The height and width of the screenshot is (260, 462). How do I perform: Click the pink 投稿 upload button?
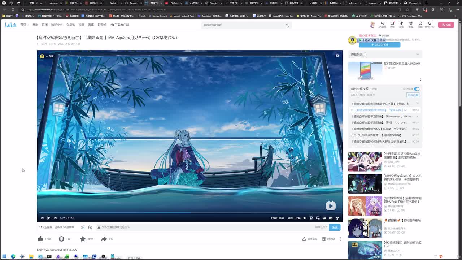[446, 25]
